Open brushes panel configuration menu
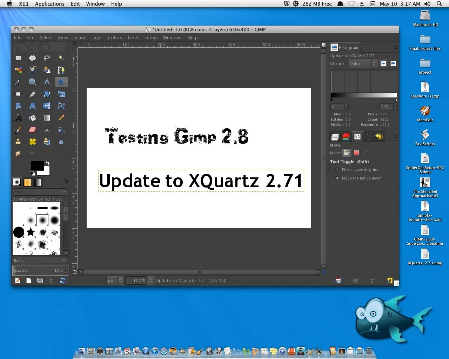Screen dimensions: 449x359 66,181
